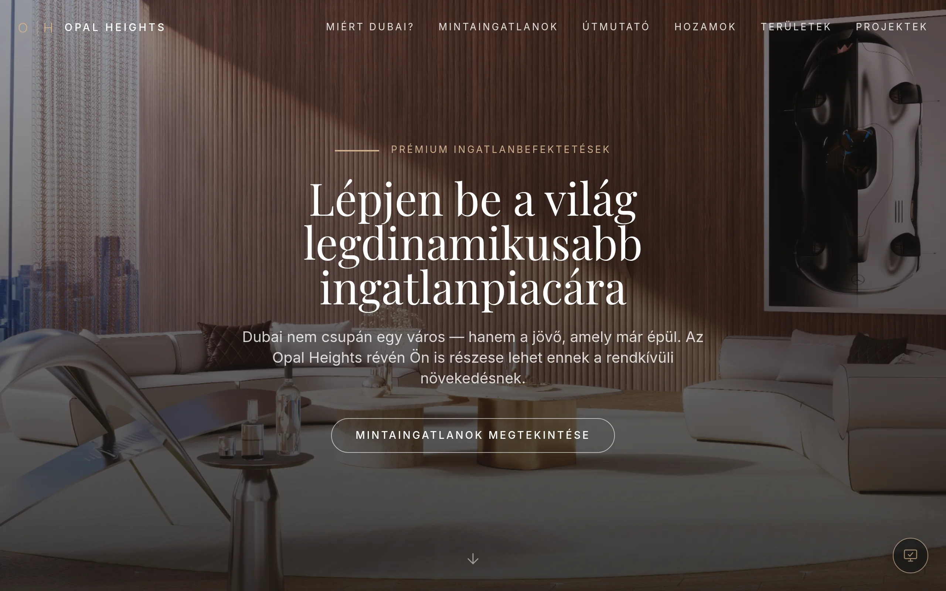Click the monitor-with-checkmark round button

[910, 556]
